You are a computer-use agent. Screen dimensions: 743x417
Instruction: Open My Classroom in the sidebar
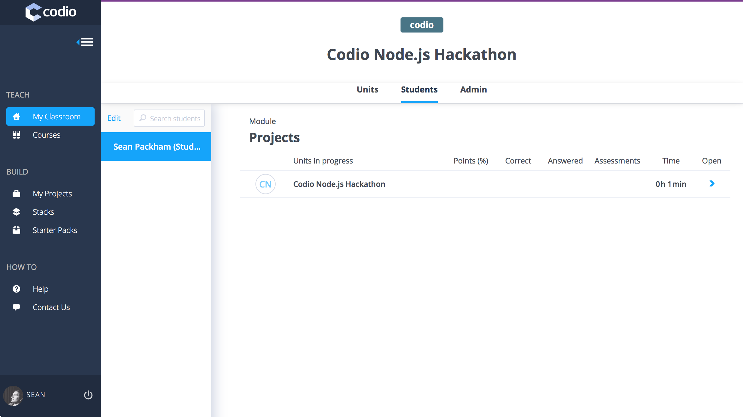tap(50, 116)
